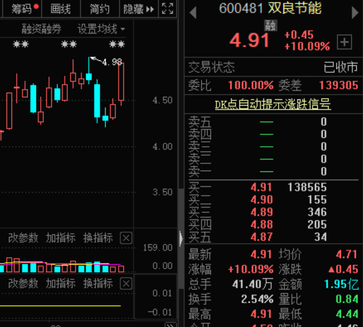Click the 换手 value 2.54%

pos(257,299)
